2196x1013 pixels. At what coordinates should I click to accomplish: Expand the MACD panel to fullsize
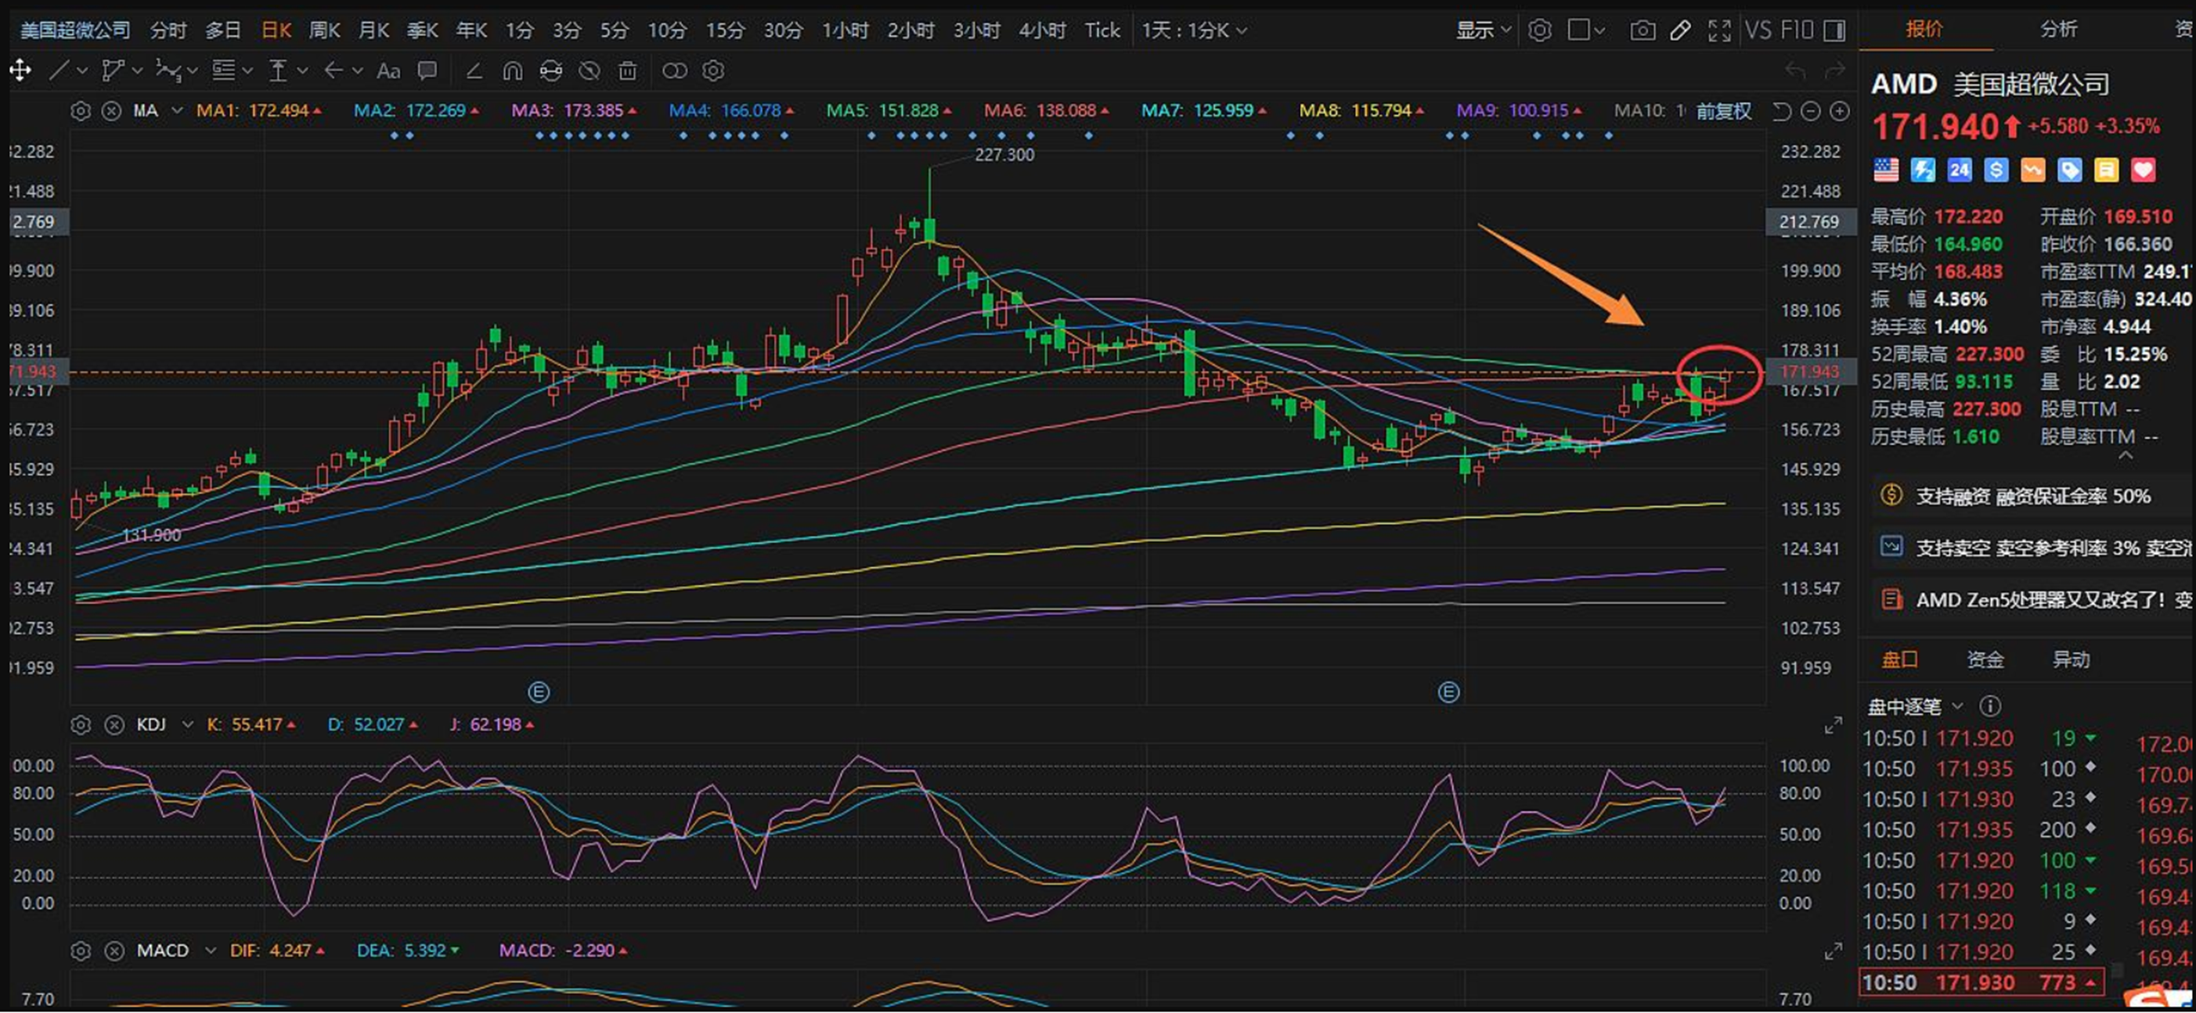tap(1833, 950)
